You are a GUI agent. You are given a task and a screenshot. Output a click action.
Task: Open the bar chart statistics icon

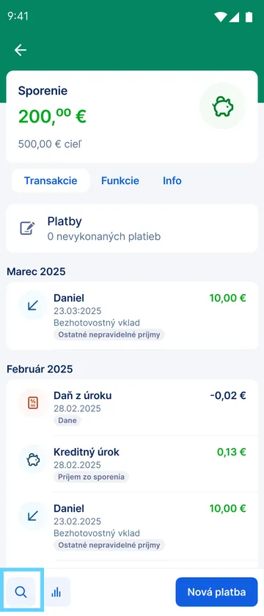[x=56, y=592]
